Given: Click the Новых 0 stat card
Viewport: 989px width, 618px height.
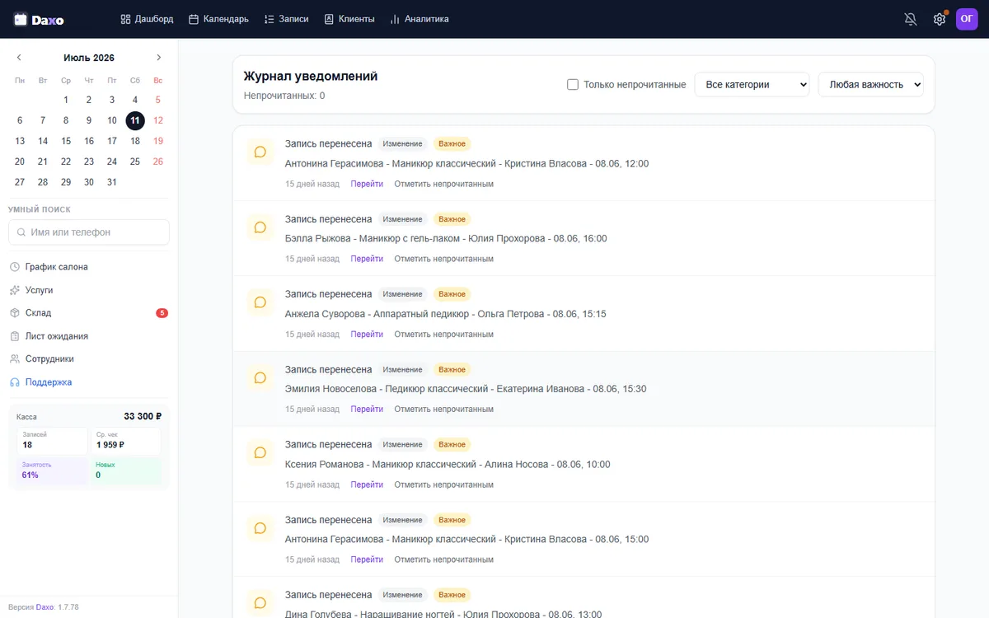Looking at the screenshot, I should pyautogui.click(x=126, y=471).
